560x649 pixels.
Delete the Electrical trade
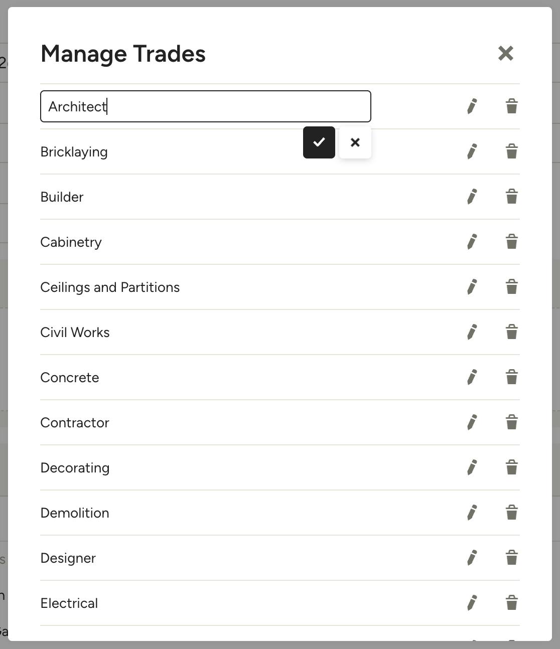tap(512, 603)
